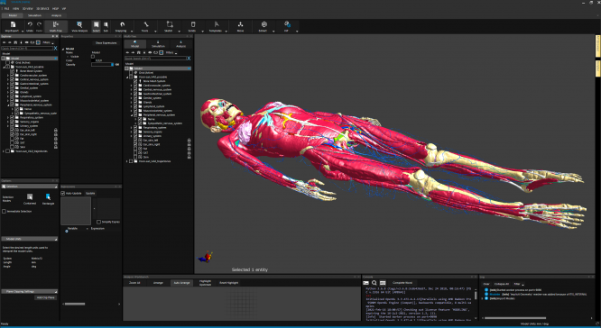The width and height of the screenshot is (601, 328).
Task: Expand trajectories folder at Explorer bottom
Action: [4, 150]
